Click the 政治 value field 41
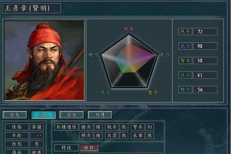The height and width of the screenshot is (154, 231). coord(205,75)
